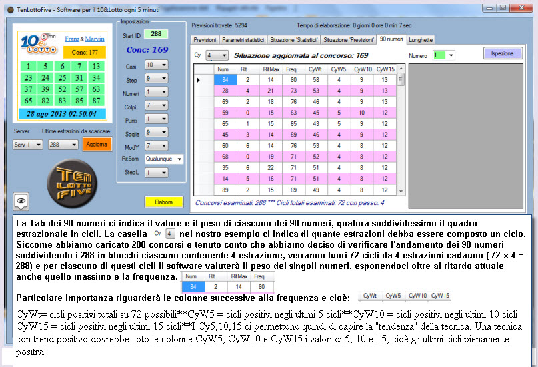Click extracted number 13 in lotto grid

coord(97,66)
